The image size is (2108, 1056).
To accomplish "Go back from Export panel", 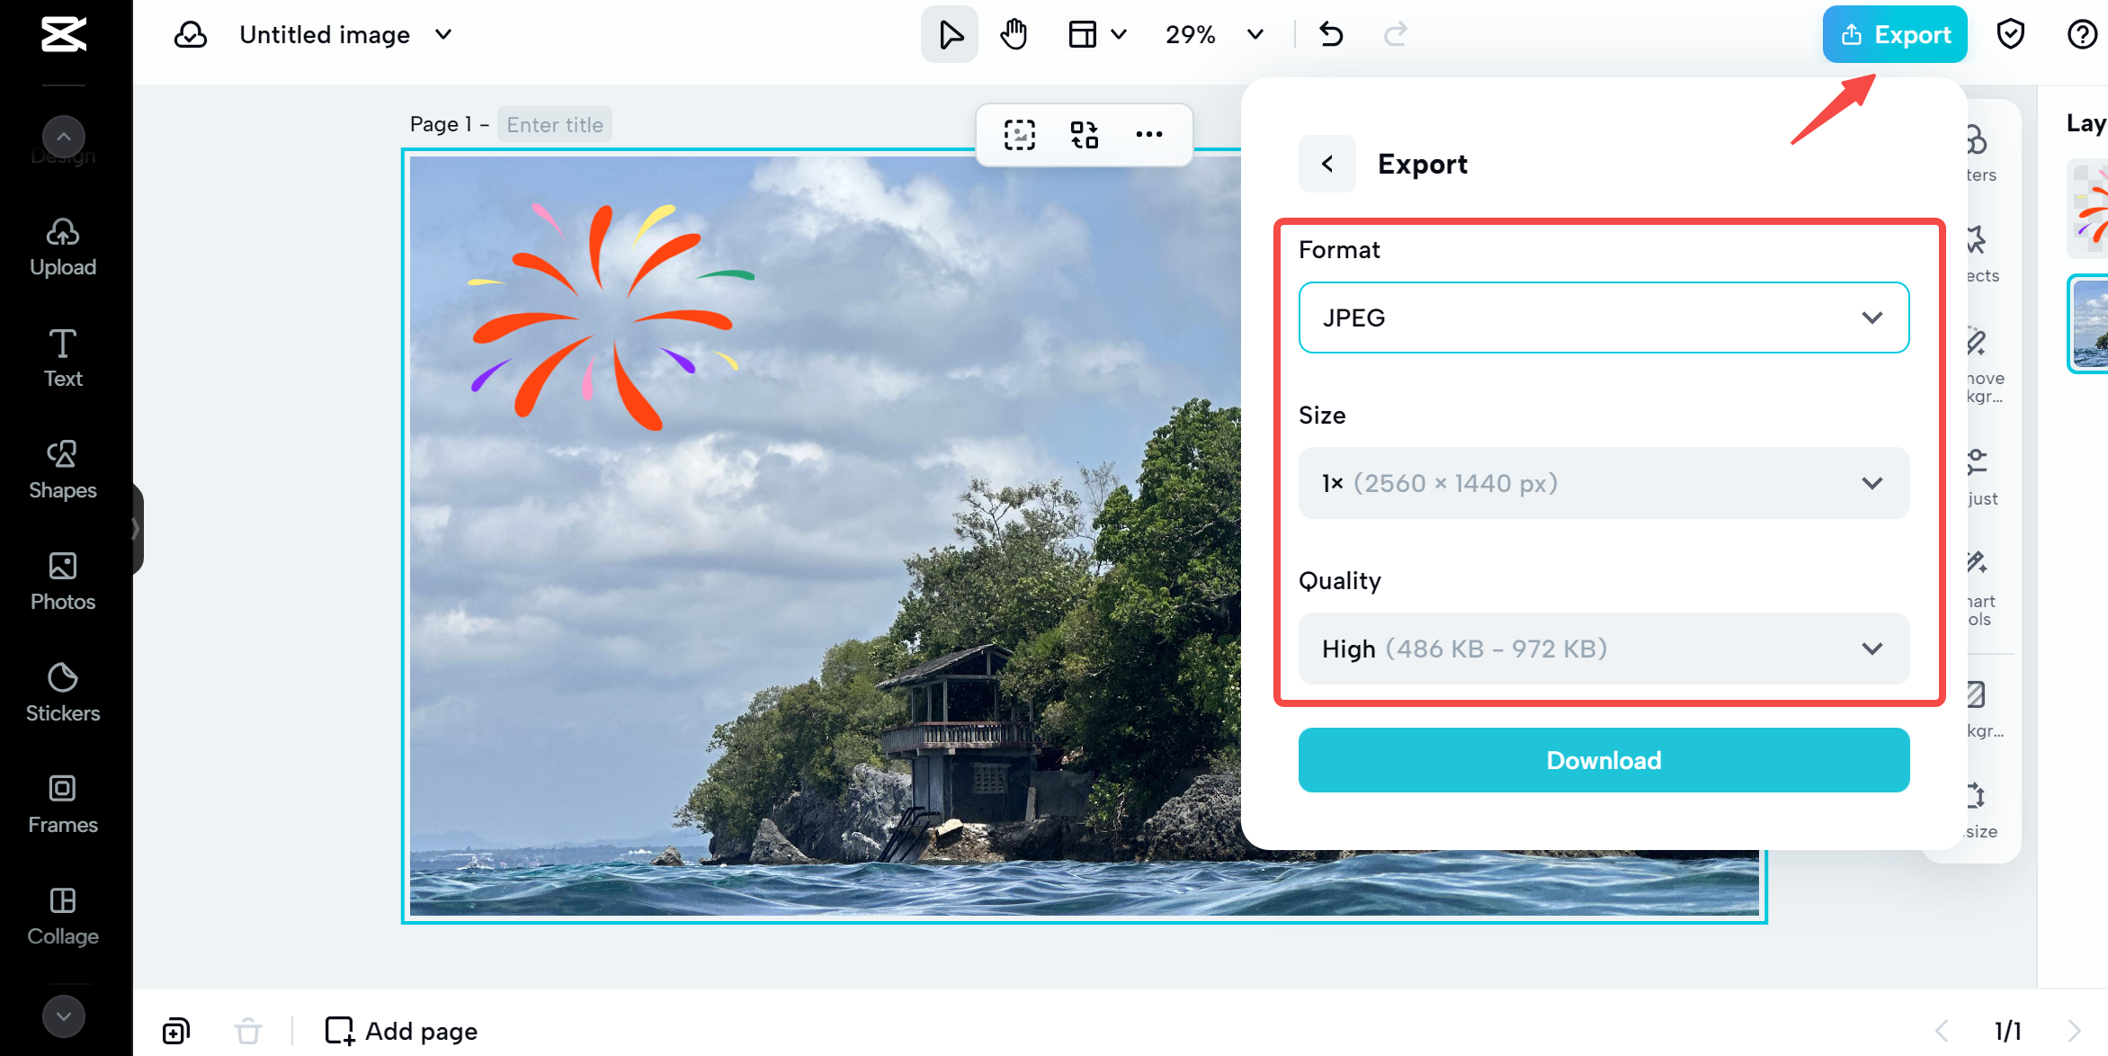I will tap(1327, 164).
